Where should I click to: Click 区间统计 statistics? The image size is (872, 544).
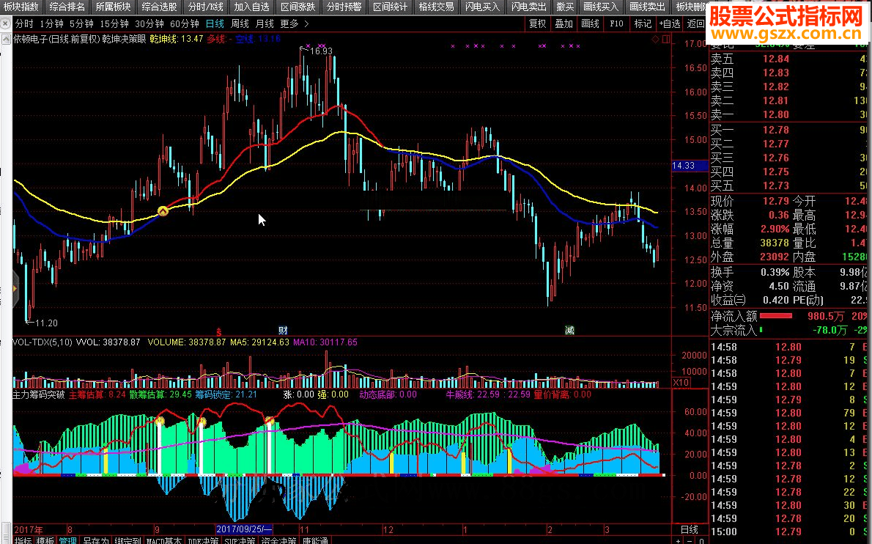click(390, 7)
